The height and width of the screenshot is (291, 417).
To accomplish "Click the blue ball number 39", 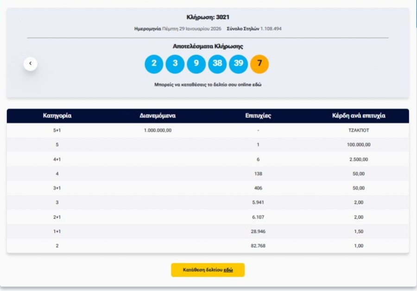I will point(238,64).
